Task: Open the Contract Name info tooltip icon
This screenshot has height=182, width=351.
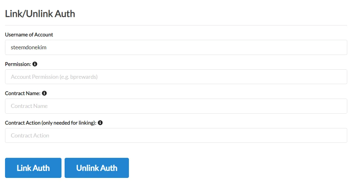Action: tap(44, 93)
